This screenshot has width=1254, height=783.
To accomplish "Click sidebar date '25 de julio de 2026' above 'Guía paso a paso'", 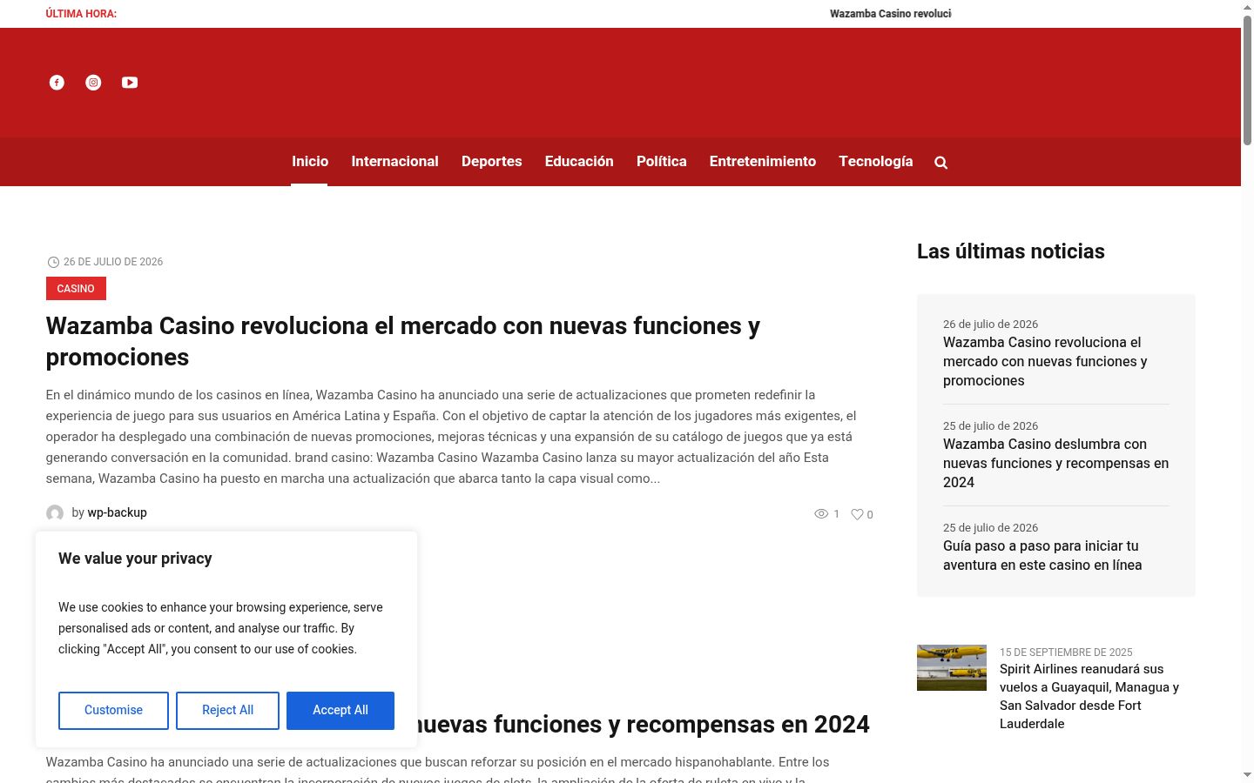I will click(990, 527).
